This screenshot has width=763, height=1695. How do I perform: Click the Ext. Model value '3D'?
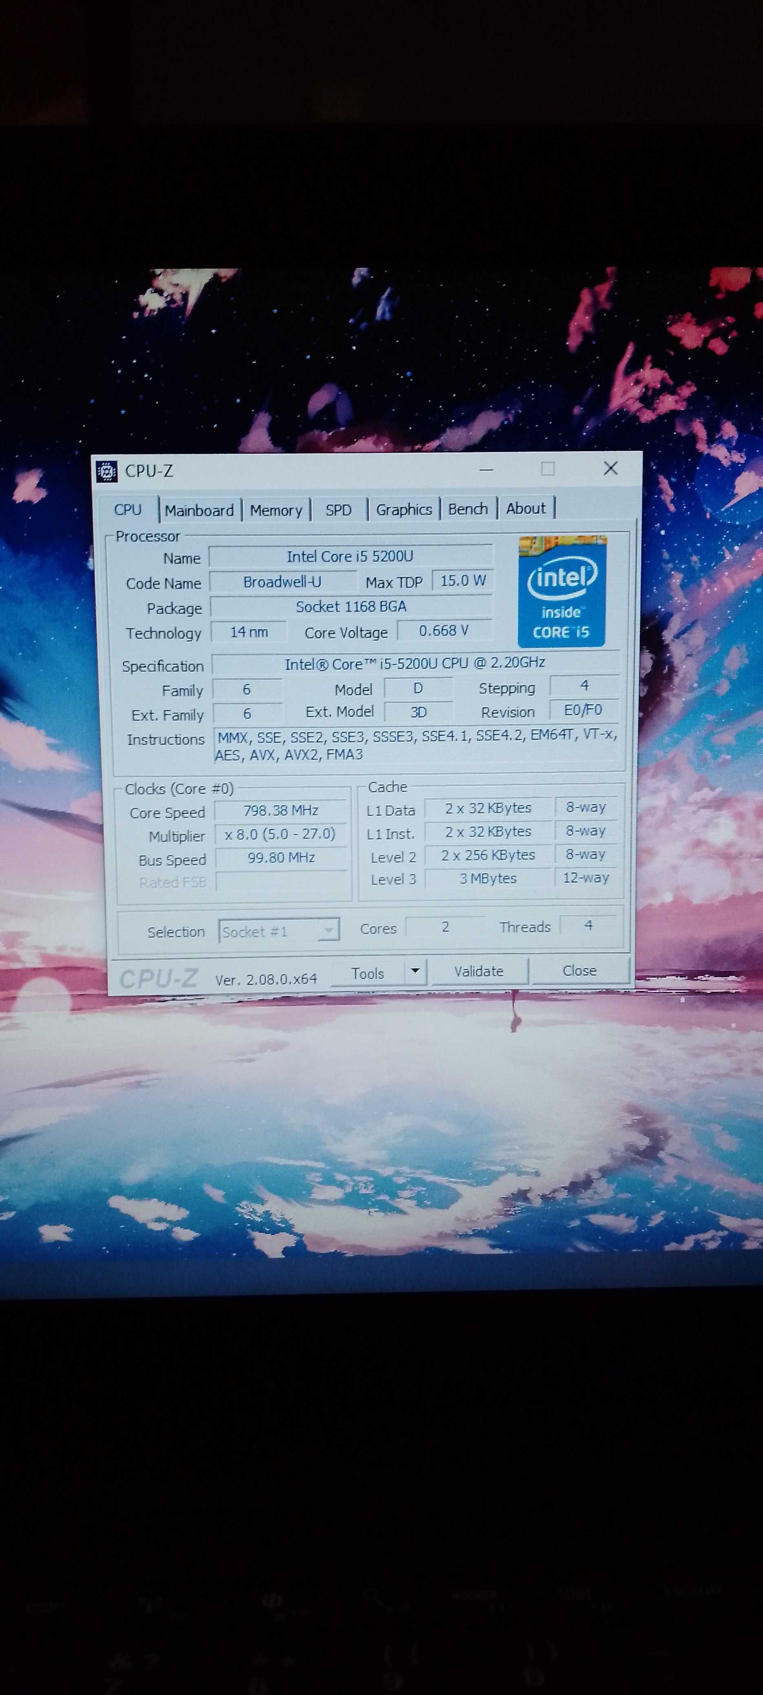[419, 712]
